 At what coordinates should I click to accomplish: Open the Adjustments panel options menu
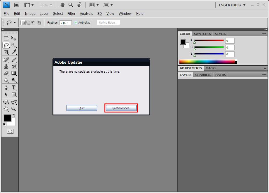(x=264, y=68)
